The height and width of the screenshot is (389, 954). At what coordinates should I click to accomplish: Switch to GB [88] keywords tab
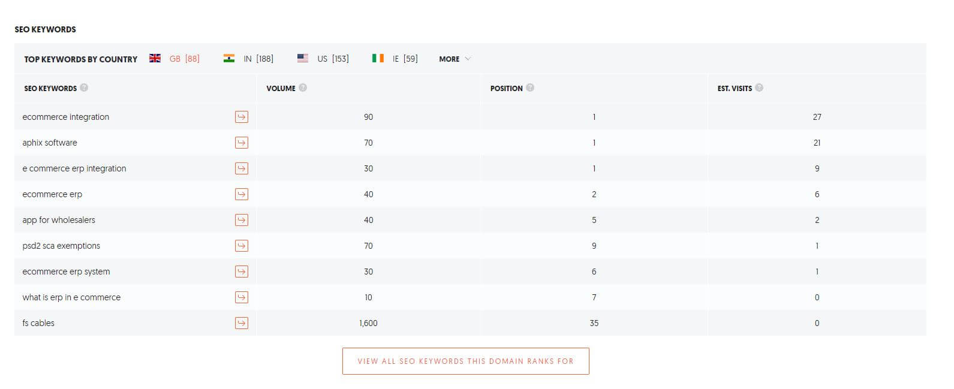tap(185, 59)
